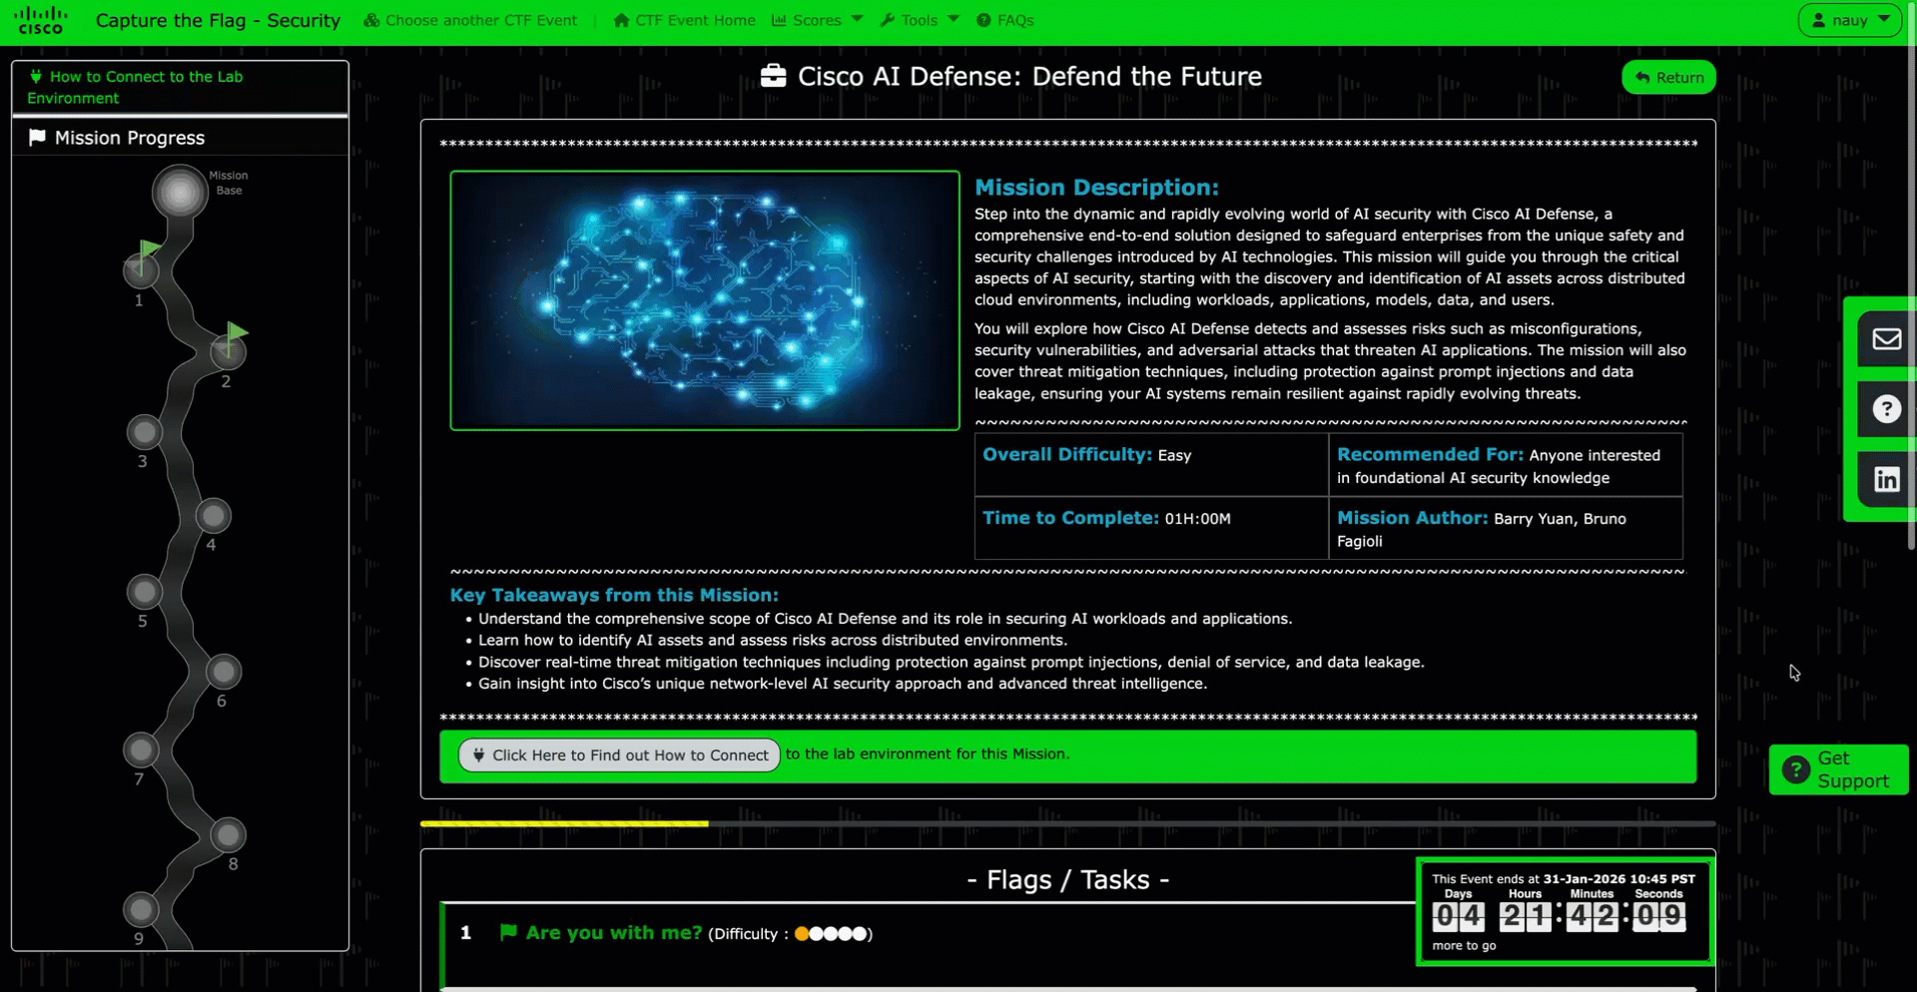Viewport: 1917px width, 992px height.
Task: Click the 'Overall Difficulty: Easy' cell
Action: click(x=1151, y=464)
